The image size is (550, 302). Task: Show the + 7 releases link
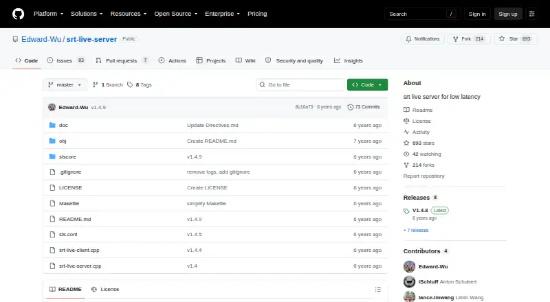[x=416, y=230]
